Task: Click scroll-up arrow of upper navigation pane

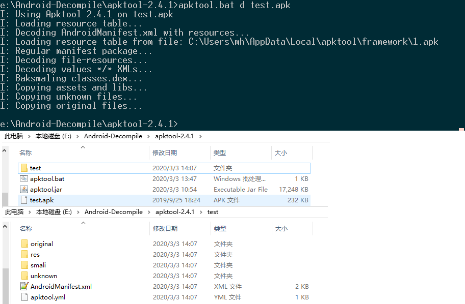Action: (5, 150)
